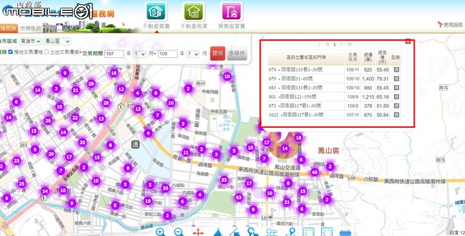Viewport: 465px width, 236px height.
Task: Open map cluster marker 12
Action: pyautogui.click(x=121, y=89)
